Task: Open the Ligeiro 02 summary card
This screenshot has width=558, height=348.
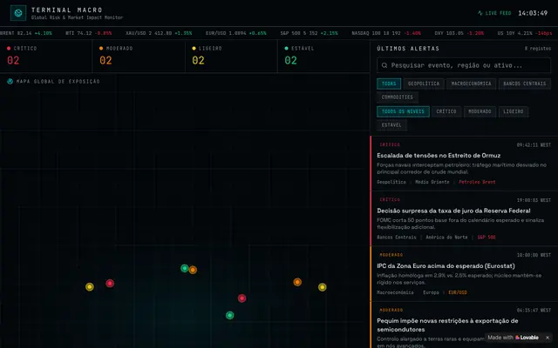Action: (x=231, y=56)
